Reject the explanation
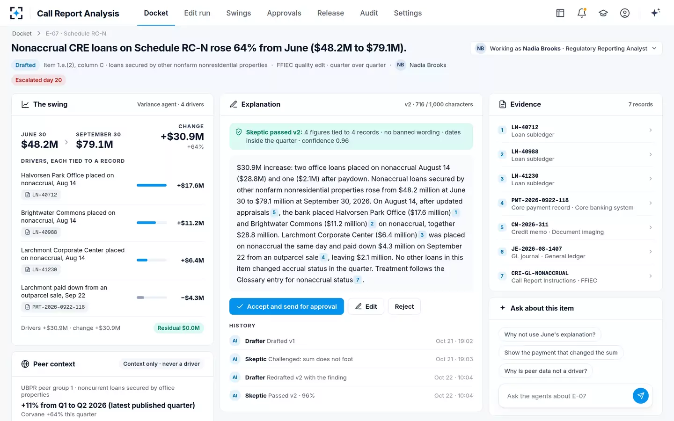 (x=404, y=306)
